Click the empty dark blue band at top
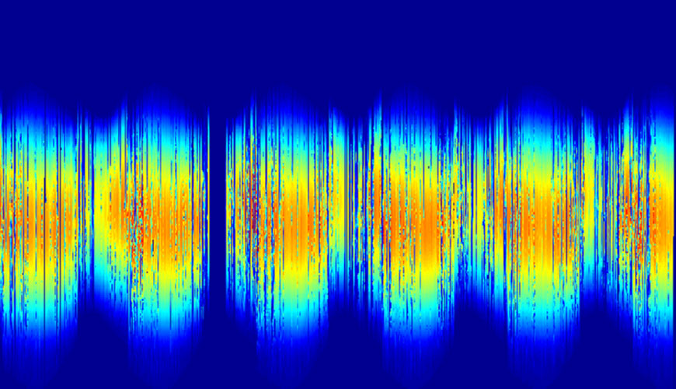This screenshot has width=676, height=389. point(338,39)
